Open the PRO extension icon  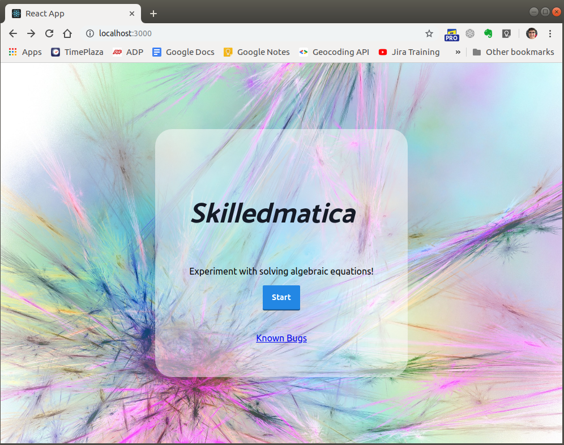pos(451,35)
